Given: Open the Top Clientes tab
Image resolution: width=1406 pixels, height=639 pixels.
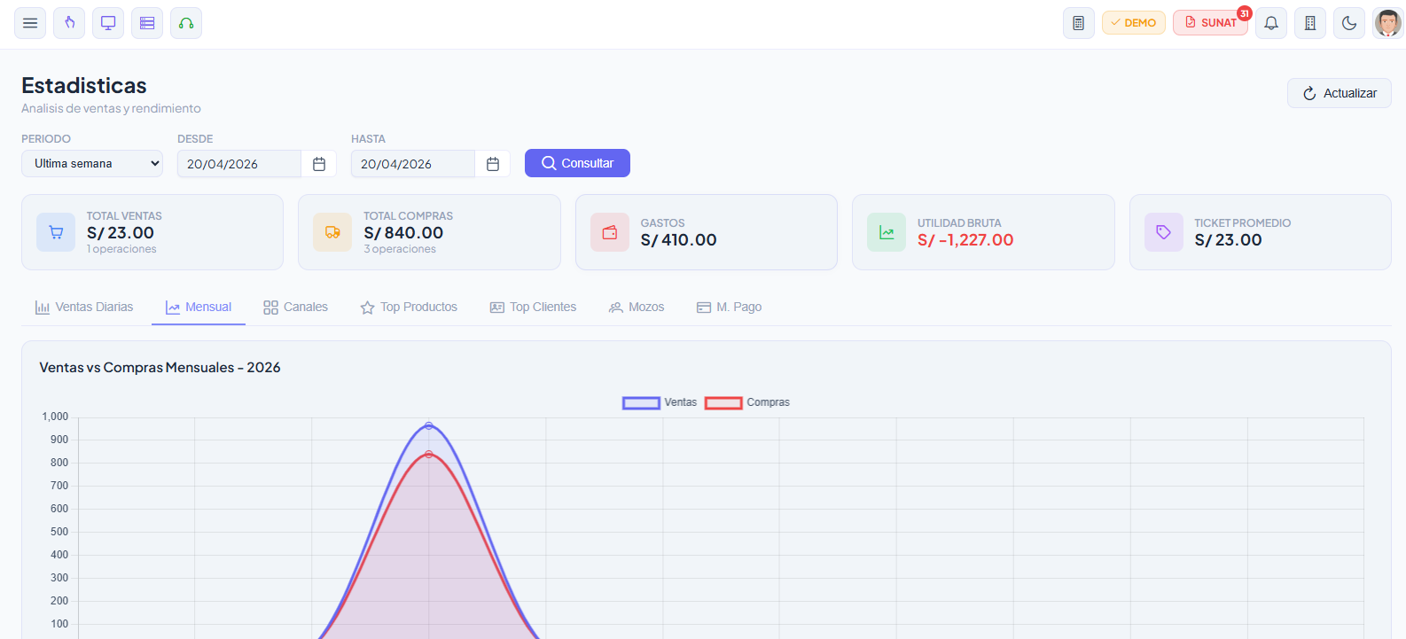Looking at the screenshot, I should pyautogui.click(x=533, y=308).
